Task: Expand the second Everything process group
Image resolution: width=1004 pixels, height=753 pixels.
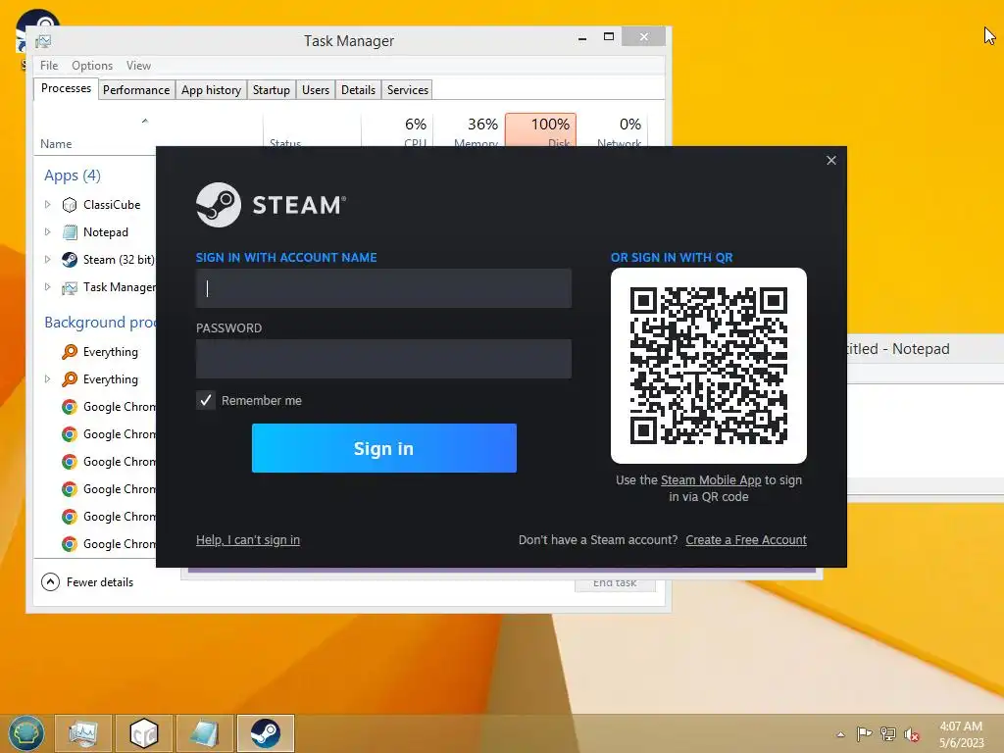Action: [47, 379]
